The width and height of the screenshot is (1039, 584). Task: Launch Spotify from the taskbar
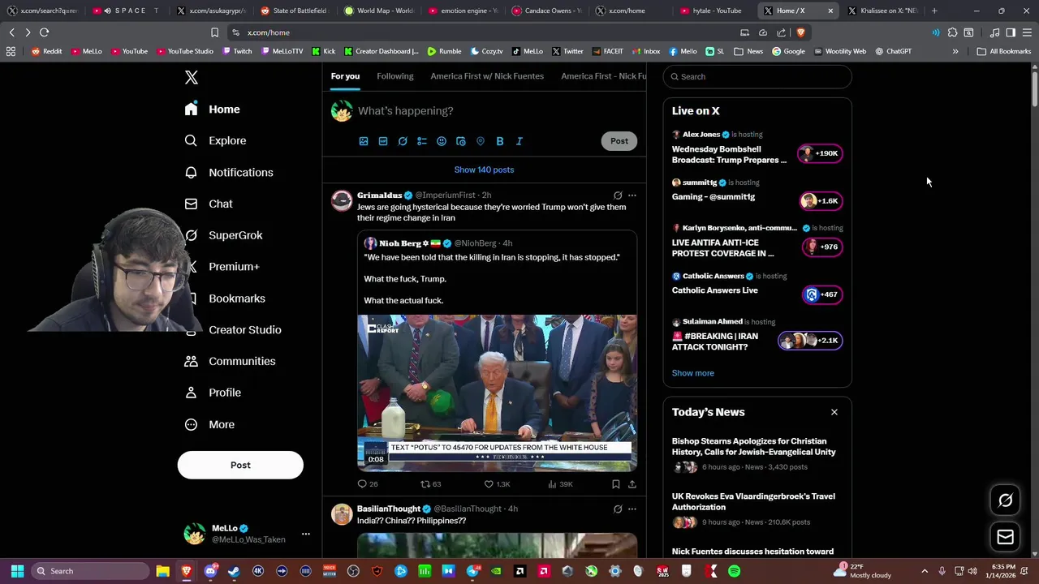(734, 571)
